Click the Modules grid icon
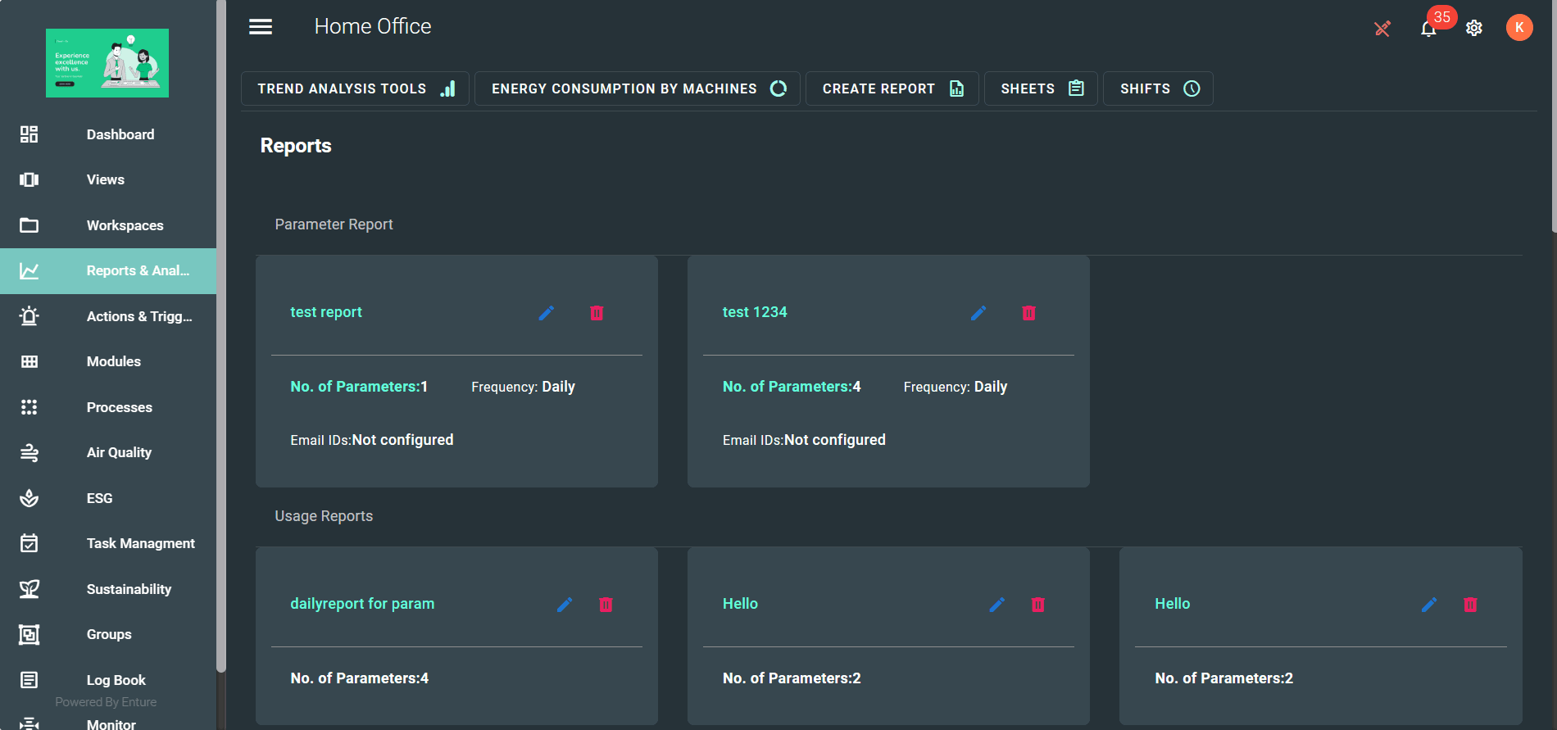The image size is (1557, 730). pyautogui.click(x=30, y=361)
